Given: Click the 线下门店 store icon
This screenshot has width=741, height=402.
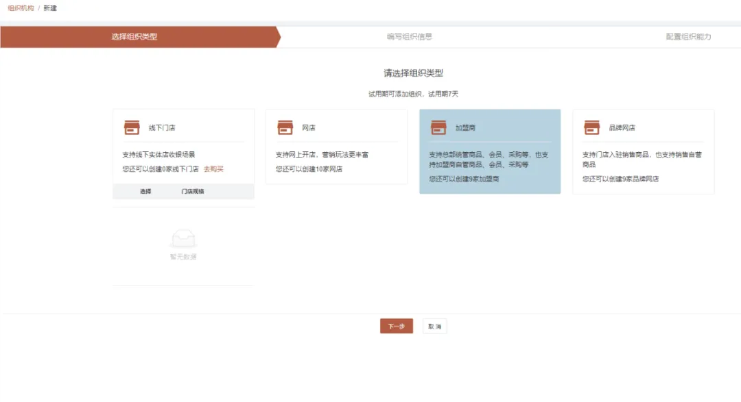Looking at the screenshot, I should [x=132, y=127].
